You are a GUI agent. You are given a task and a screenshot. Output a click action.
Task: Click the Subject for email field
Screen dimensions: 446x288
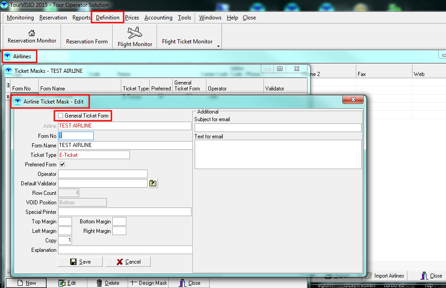click(278, 128)
